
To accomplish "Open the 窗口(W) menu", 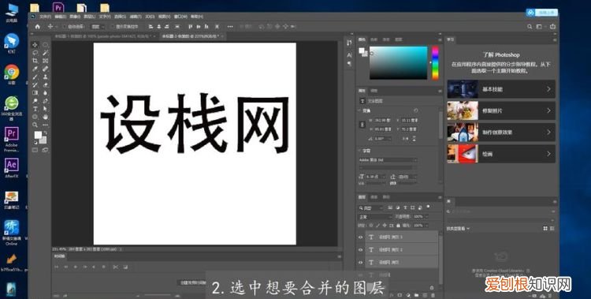I will tap(180, 17).
